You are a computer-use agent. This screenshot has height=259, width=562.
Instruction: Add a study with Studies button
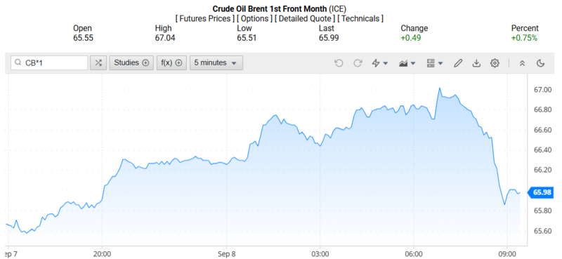(x=131, y=62)
